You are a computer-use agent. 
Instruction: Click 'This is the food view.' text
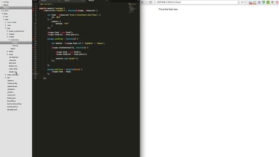click(168, 9)
